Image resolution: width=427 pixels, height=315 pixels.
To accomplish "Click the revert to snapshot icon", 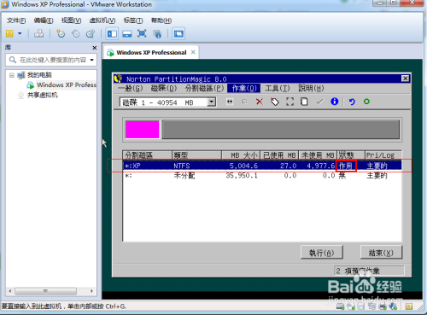I will (76, 33).
